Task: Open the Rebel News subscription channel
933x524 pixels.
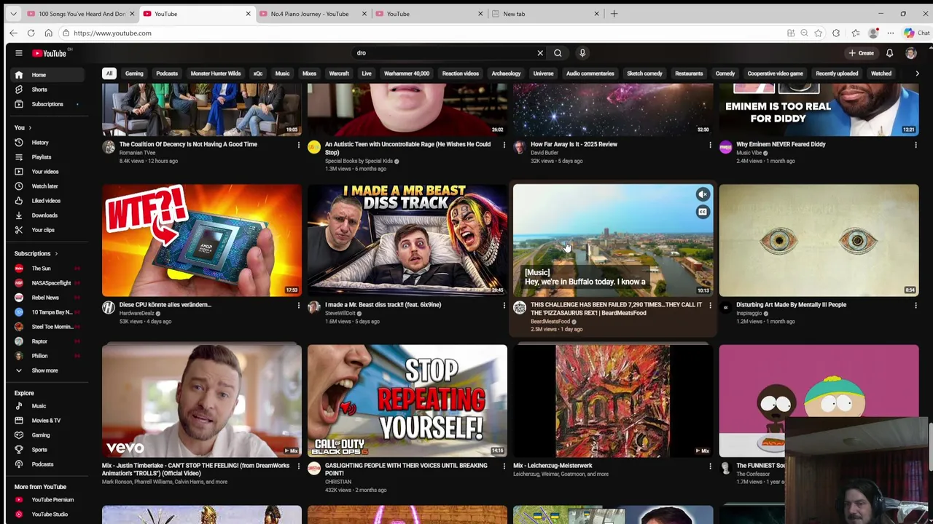Action: point(45,298)
